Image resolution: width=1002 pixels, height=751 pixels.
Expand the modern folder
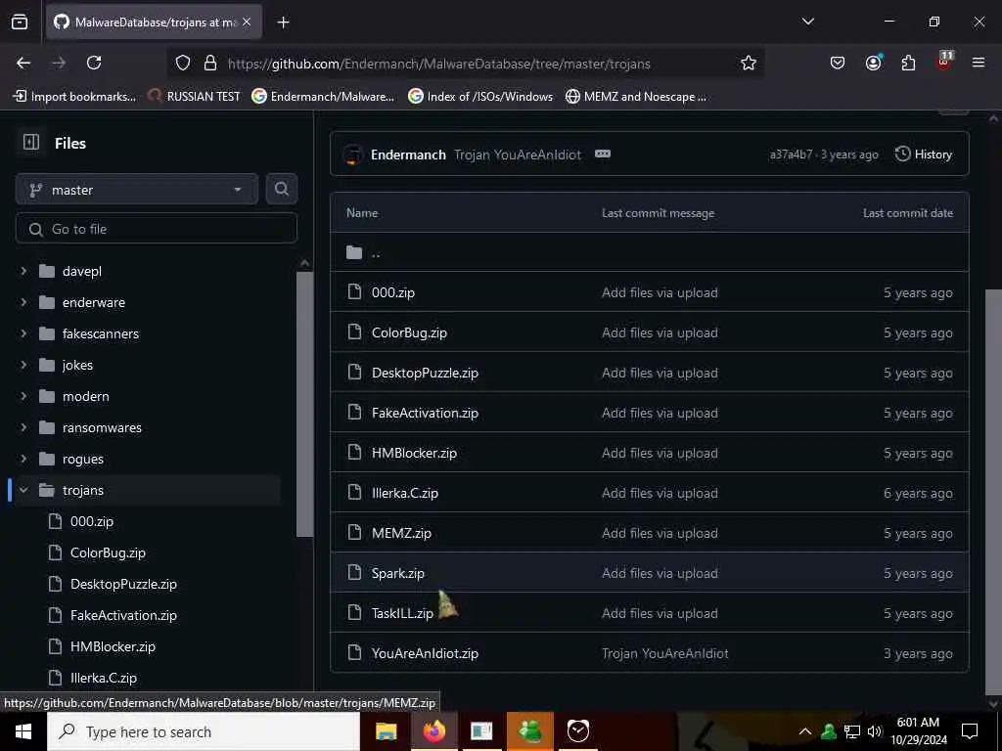(23, 396)
